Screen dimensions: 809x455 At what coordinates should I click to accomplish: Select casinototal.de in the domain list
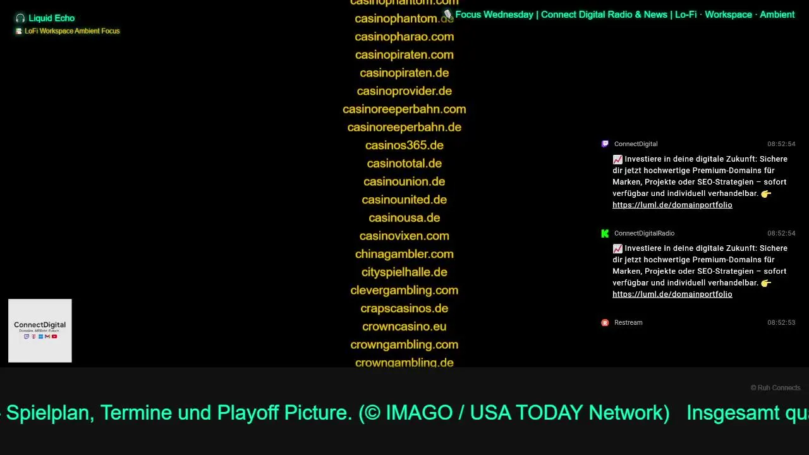(404, 164)
